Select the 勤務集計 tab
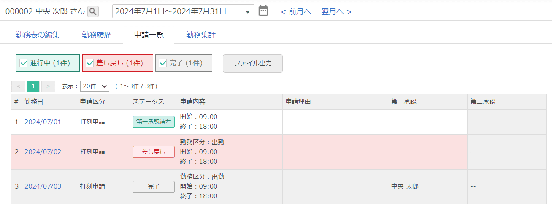Viewport: 552px width, 208px height. tap(201, 35)
